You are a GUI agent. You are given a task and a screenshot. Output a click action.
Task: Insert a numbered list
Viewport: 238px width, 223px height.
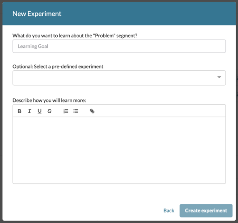pyautogui.click(x=66, y=111)
